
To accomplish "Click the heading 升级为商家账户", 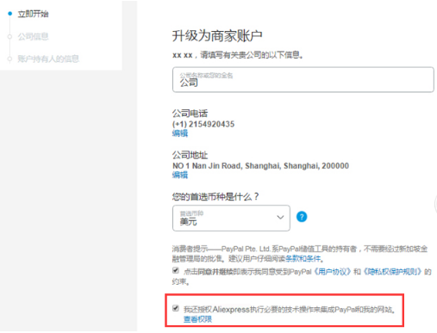I will (217, 36).
